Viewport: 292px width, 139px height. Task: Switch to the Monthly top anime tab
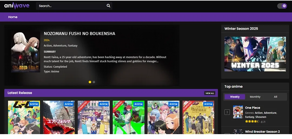[x=255, y=97]
